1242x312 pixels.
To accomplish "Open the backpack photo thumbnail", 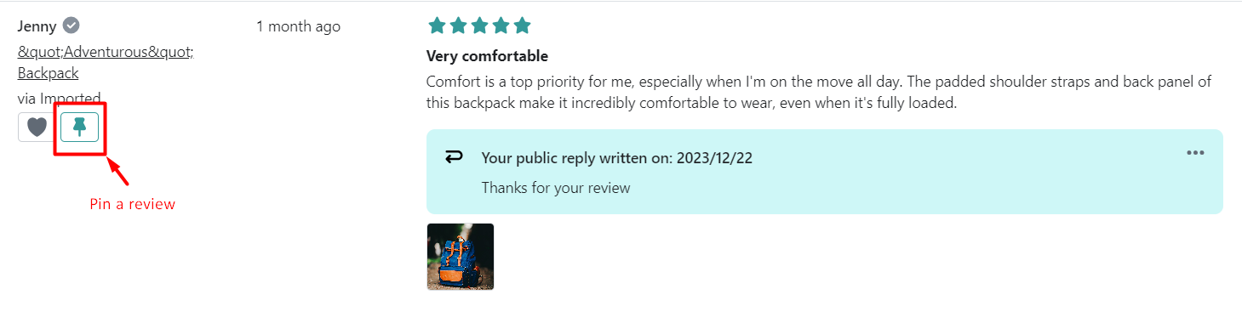I will (461, 257).
